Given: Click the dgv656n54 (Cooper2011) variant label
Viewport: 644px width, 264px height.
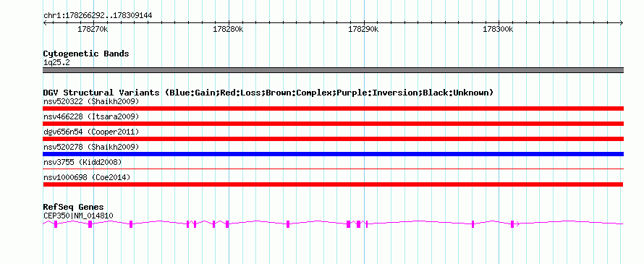Looking at the screenshot, I should click(91, 132).
